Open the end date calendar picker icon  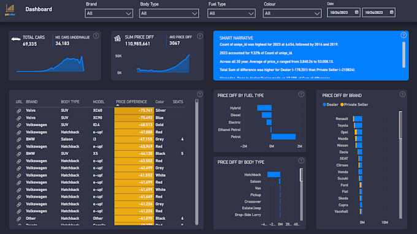pyautogui.click(x=391, y=12)
